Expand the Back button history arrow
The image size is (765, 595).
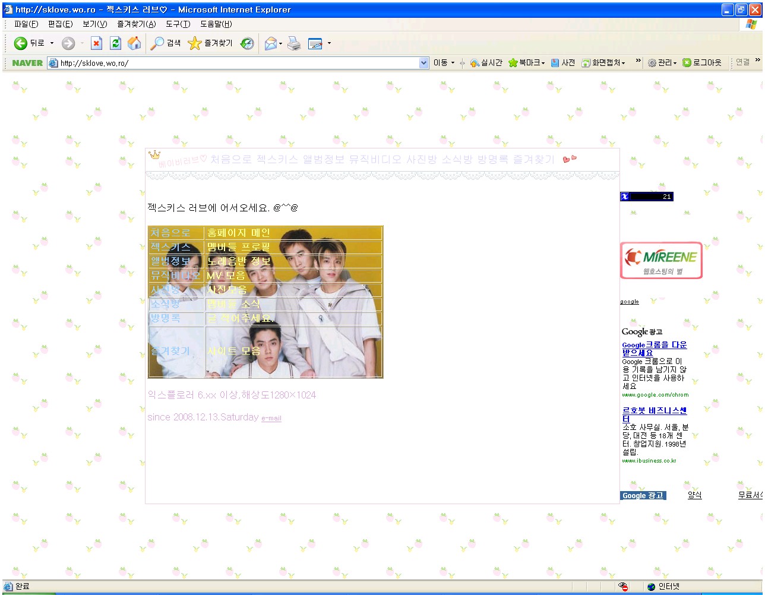(52, 43)
